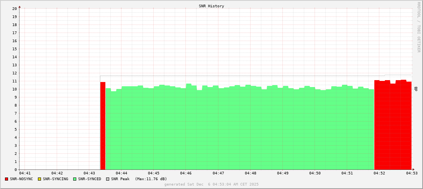Select the SNR-NOSYNC legend label
This screenshot has height=189, width=423.
pos(21,179)
